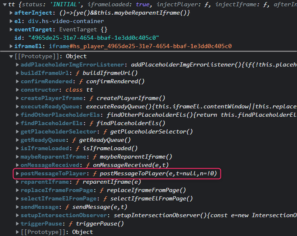This screenshot has width=297, height=236.
Task: Expand the setupIntersectionObserver function arrow
Action: coord(17,215)
